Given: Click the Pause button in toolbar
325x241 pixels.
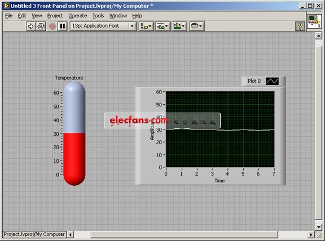Looking at the screenshot, I should click(x=63, y=26).
